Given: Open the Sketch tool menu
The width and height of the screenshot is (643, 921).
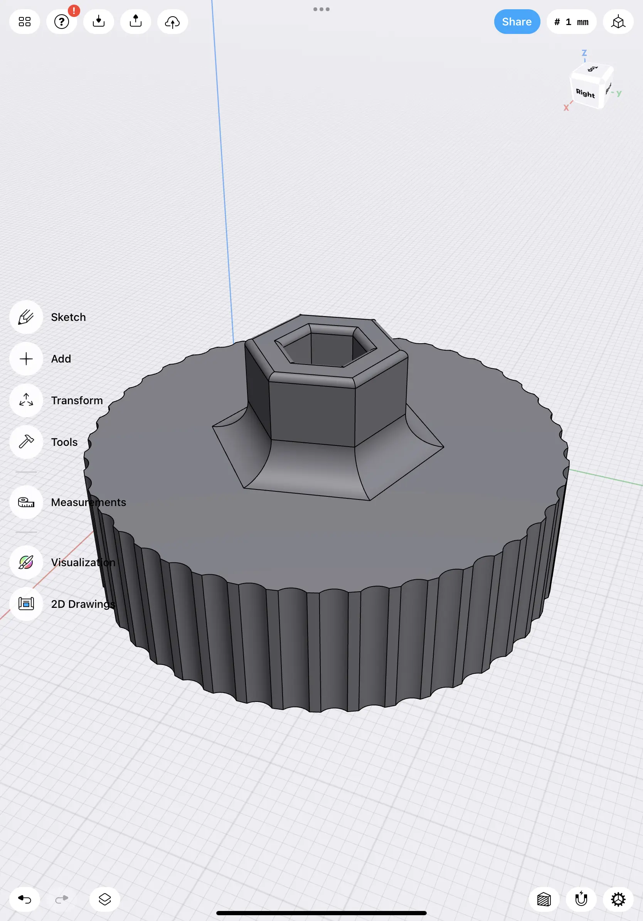Looking at the screenshot, I should (26, 317).
